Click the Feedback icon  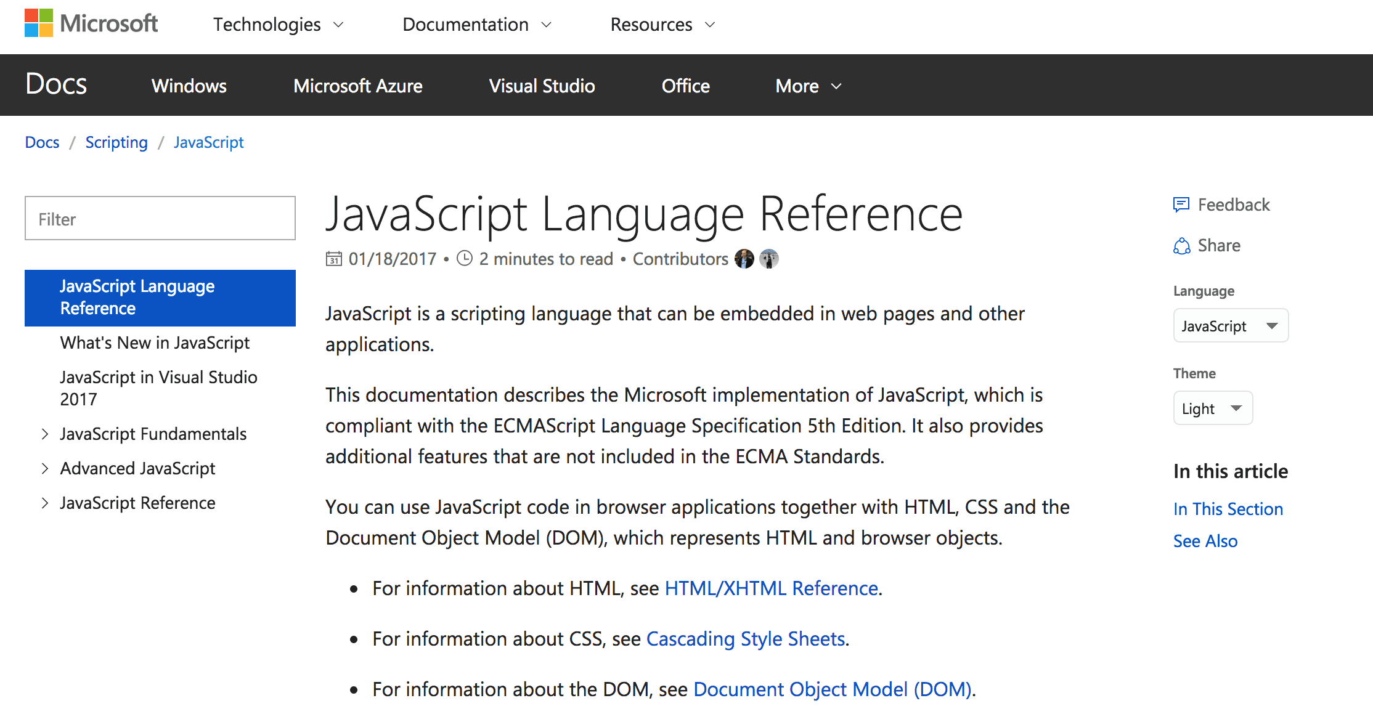click(1181, 205)
